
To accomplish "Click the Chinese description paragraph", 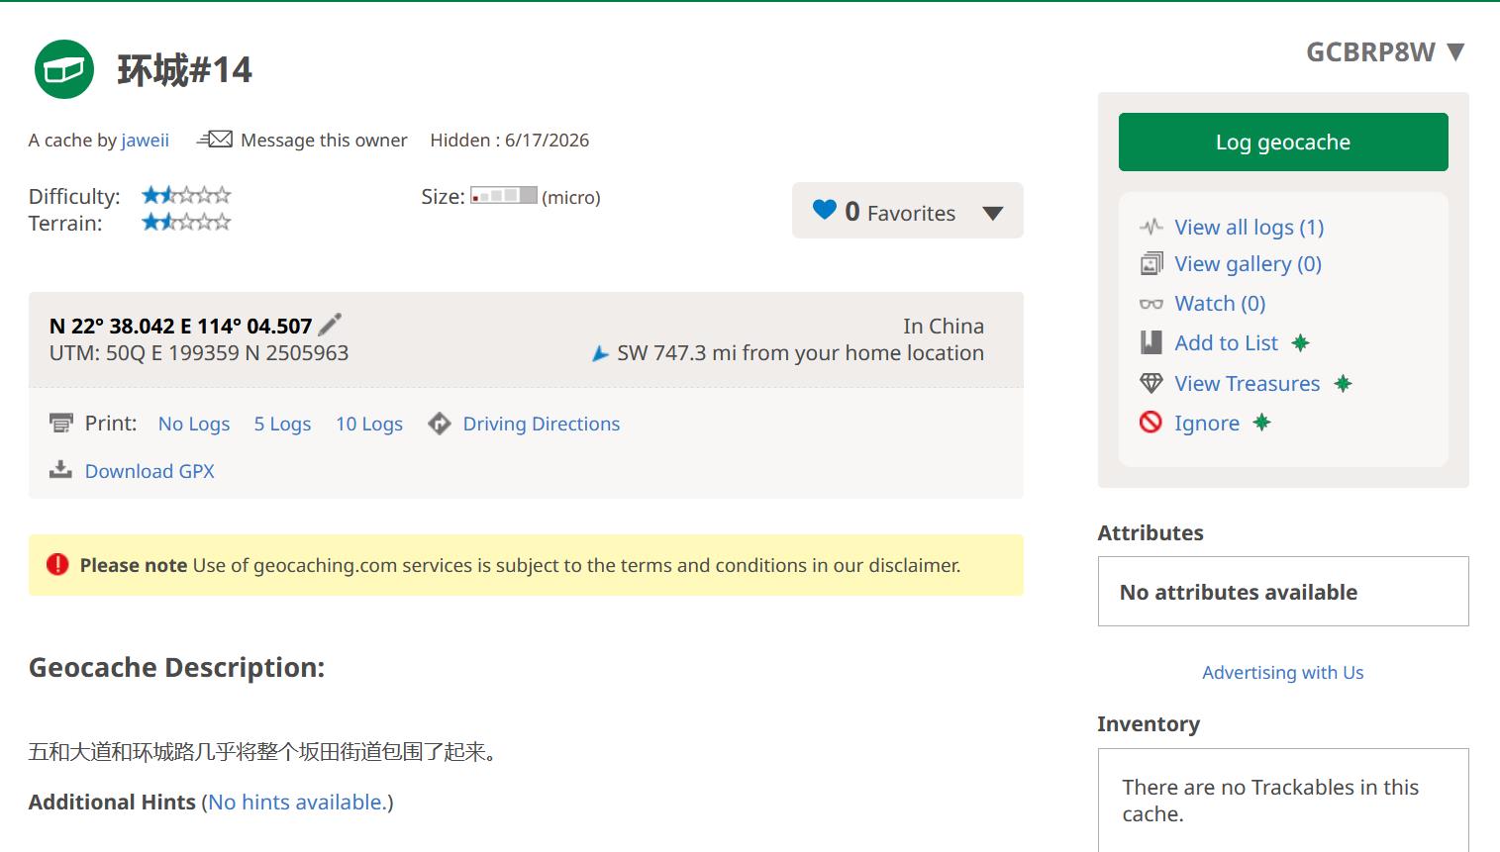I will (x=263, y=751).
